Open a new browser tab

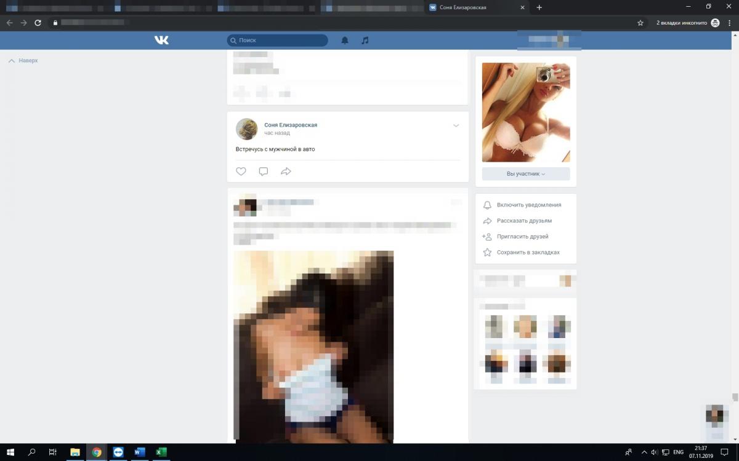point(539,7)
